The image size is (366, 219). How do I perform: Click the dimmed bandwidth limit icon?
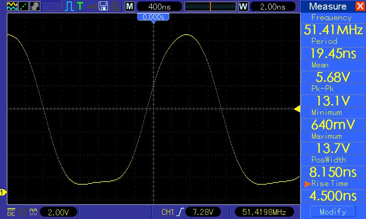pos(22,212)
